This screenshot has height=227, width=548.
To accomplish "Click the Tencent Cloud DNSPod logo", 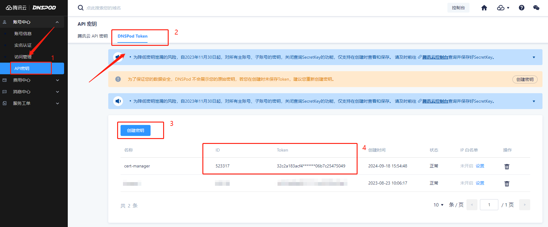I will point(31,8).
